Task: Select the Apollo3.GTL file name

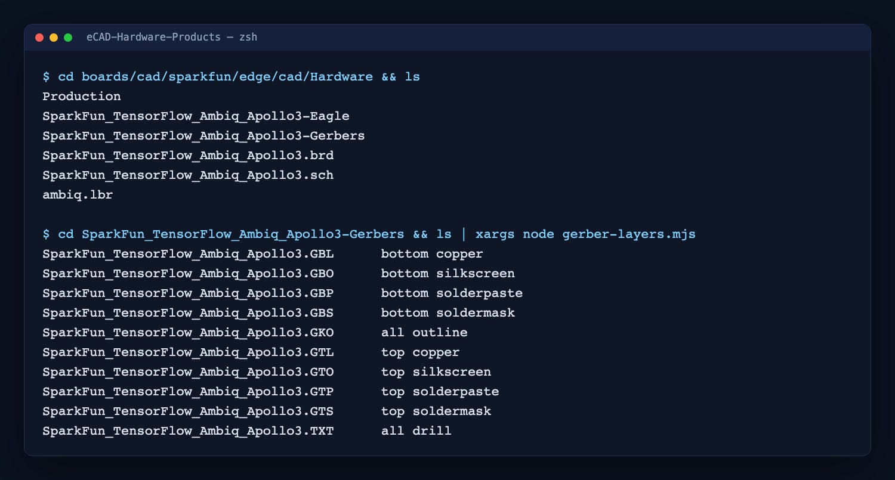Action: pyautogui.click(x=188, y=352)
